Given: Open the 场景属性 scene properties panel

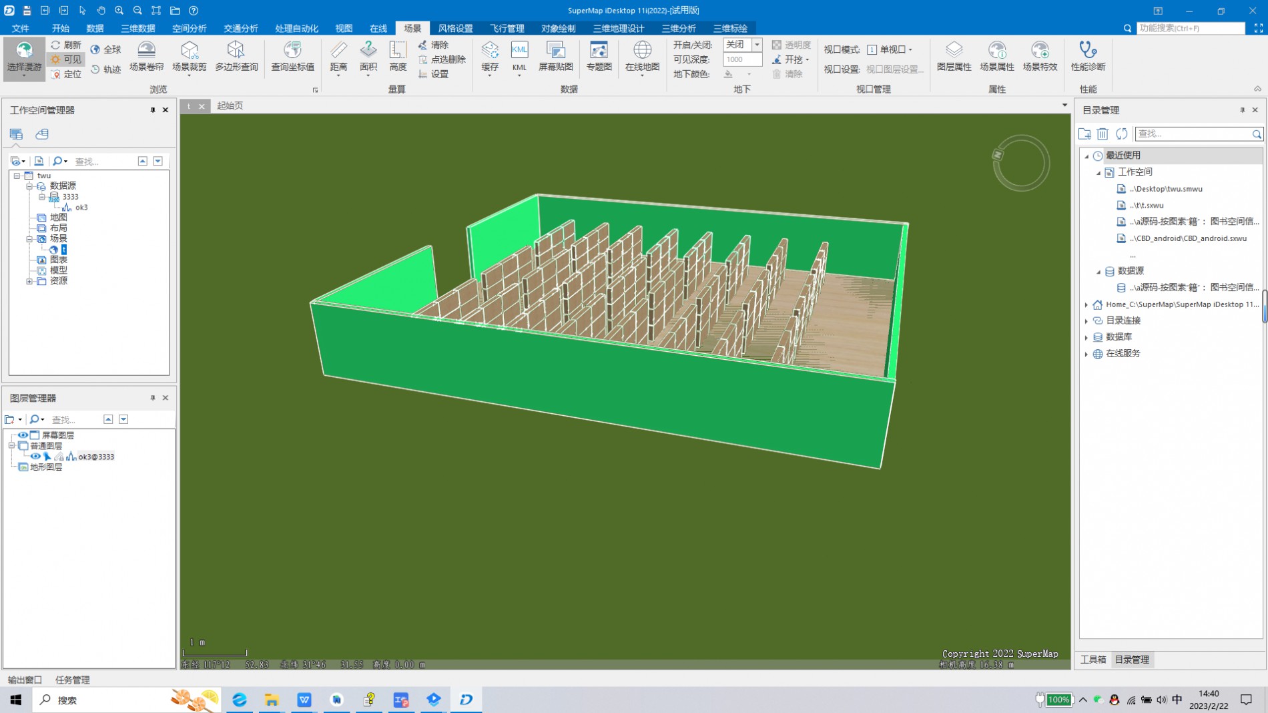Looking at the screenshot, I should (997, 56).
